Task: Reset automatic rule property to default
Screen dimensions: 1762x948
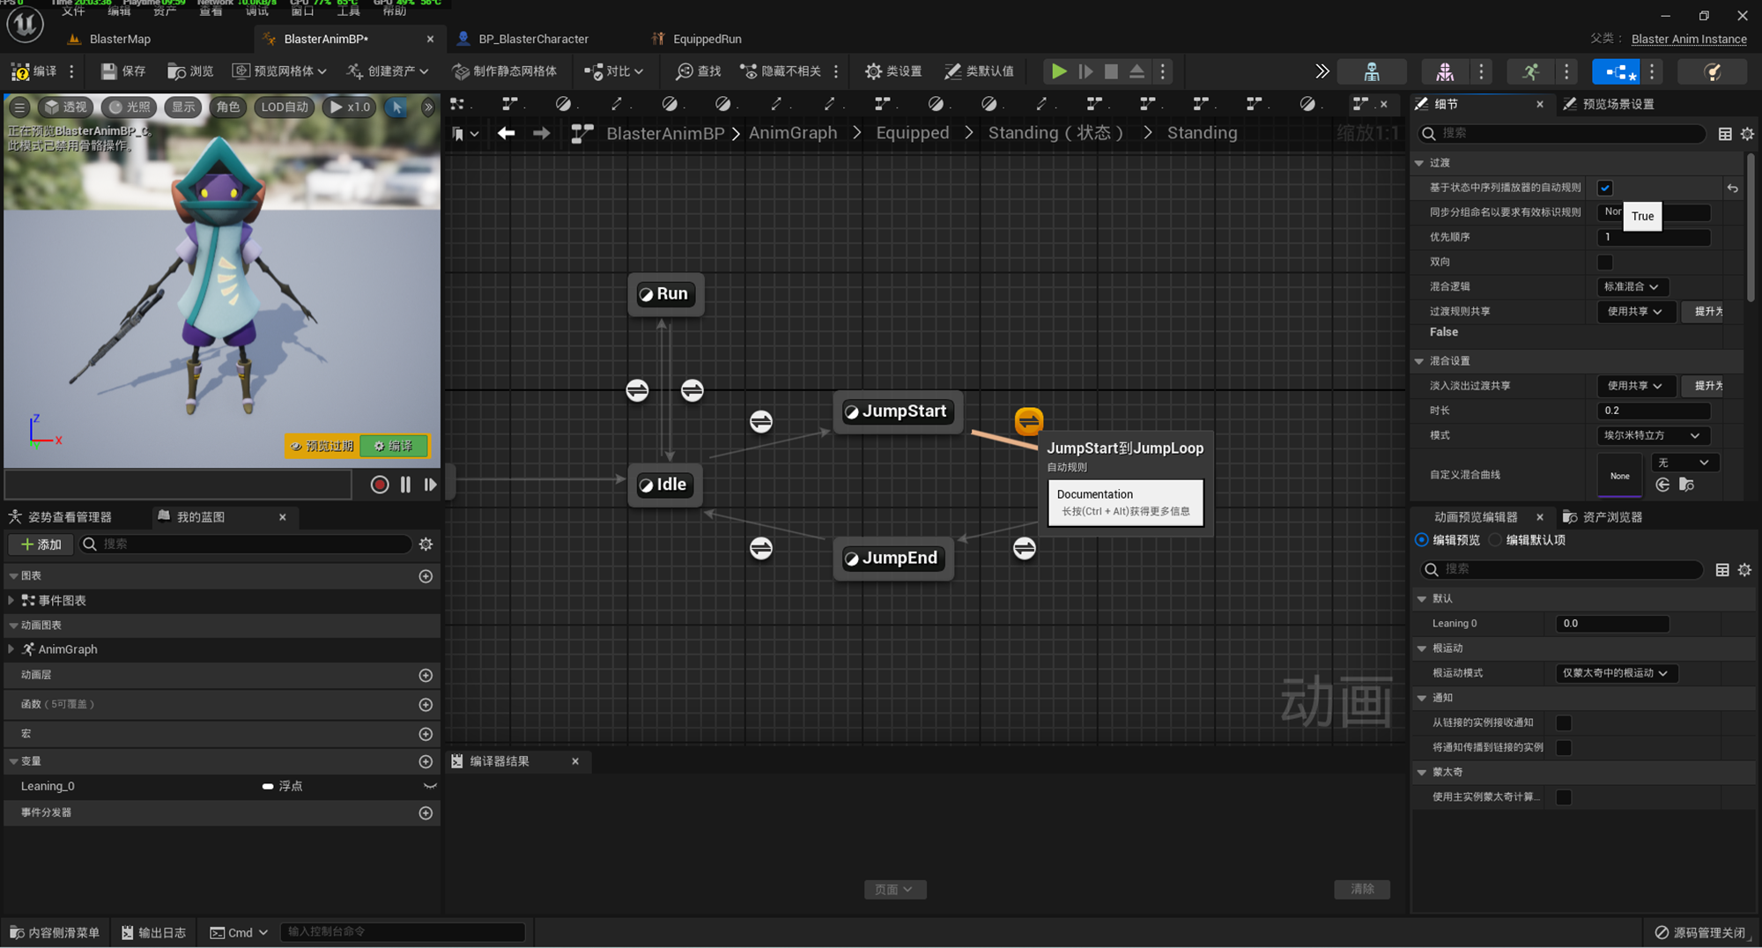Action: (1733, 188)
